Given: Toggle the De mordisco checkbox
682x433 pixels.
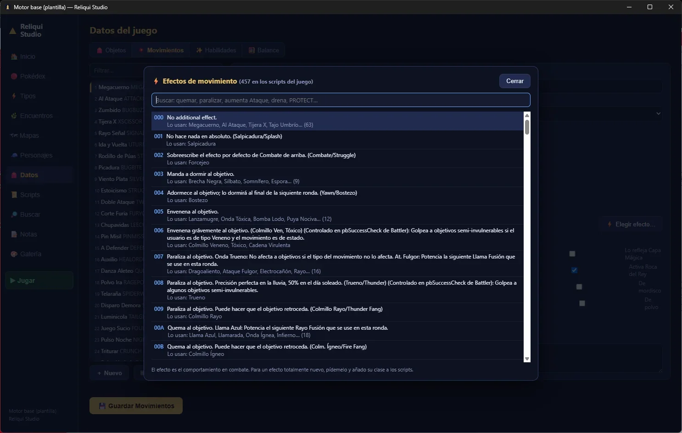Looking at the screenshot, I should (579, 287).
